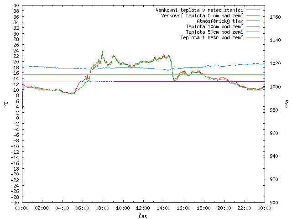
Task: Click the temperature tick label '0'
Action: pos(17,118)
